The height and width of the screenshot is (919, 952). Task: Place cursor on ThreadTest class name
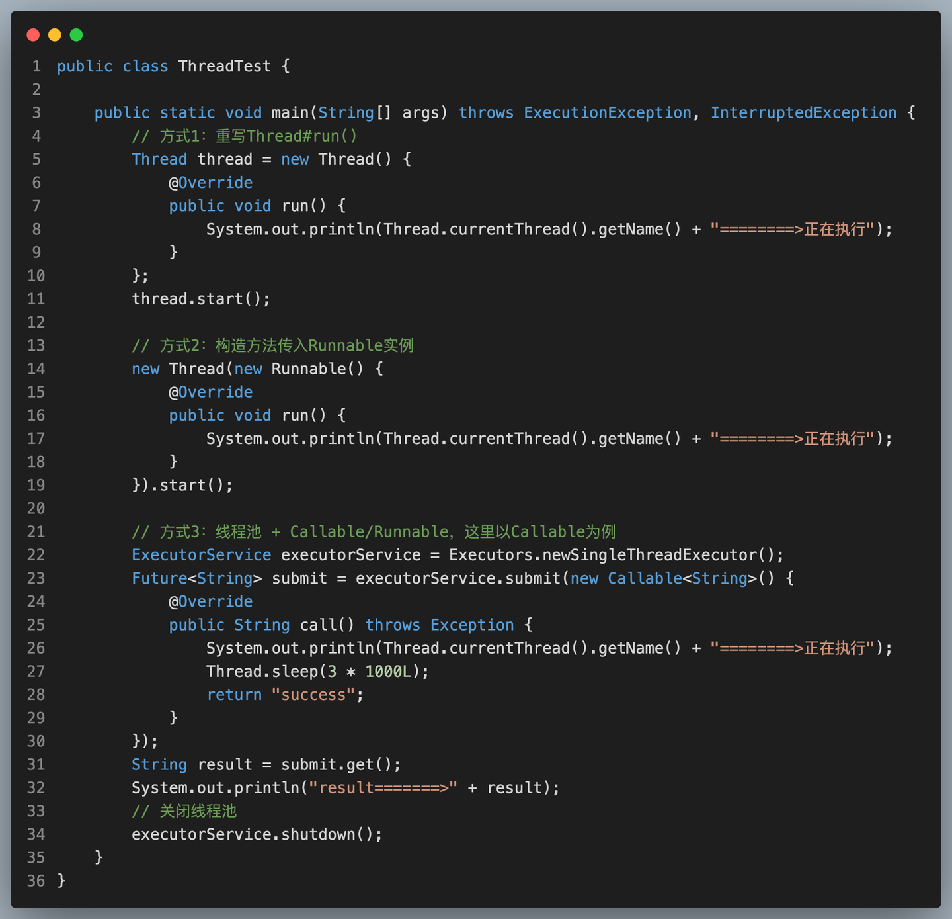pyautogui.click(x=224, y=66)
